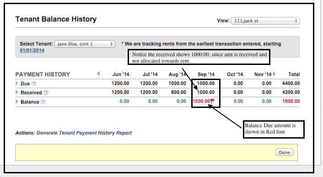Show earlier months with left arrow

point(98,74)
